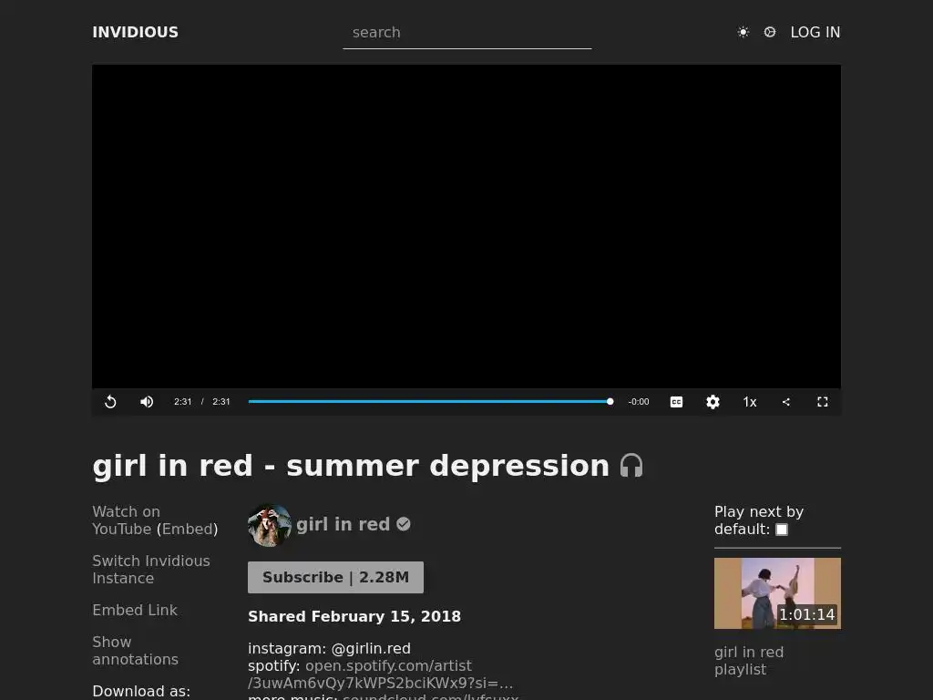The width and height of the screenshot is (933, 700).
Task: Click the LOG IN link
Action: pyautogui.click(x=815, y=32)
